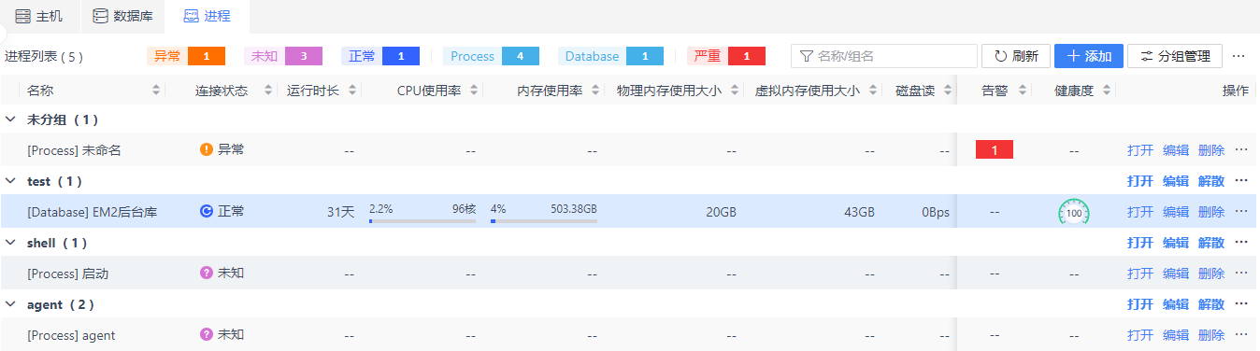Edit the EM2后台库 database entry

(1176, 212)
